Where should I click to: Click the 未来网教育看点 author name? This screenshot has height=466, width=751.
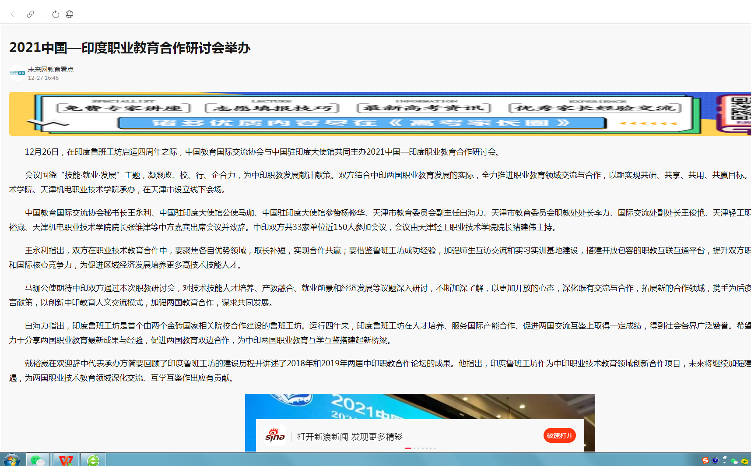pos(51,69)
